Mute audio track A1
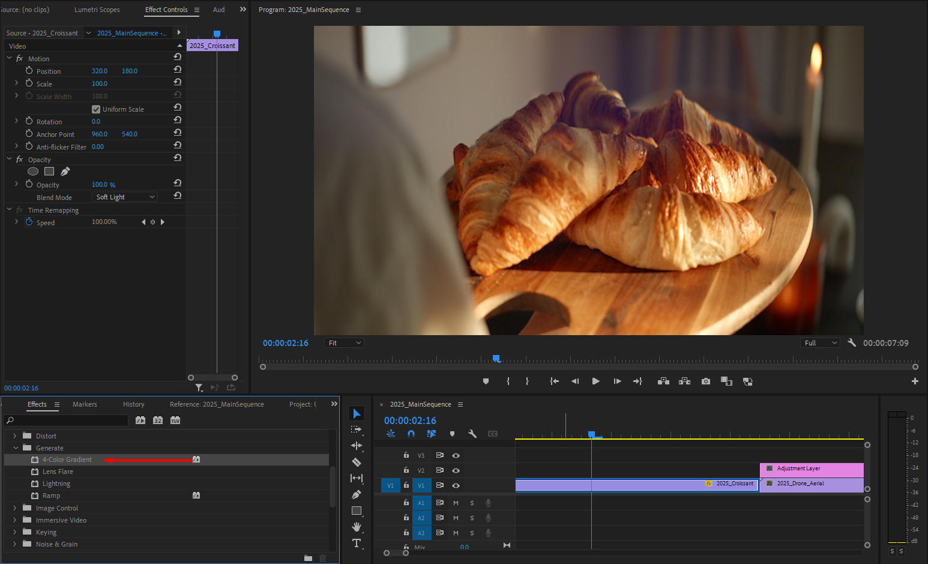928x564 pixels. pos(456,503)
